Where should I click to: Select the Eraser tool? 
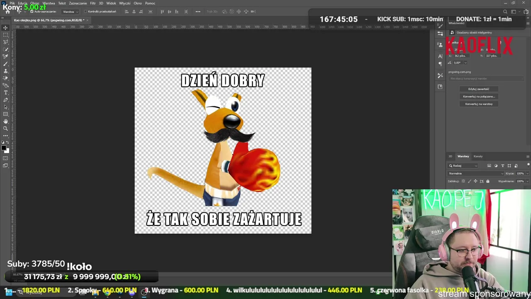click(x=5, y=78)
